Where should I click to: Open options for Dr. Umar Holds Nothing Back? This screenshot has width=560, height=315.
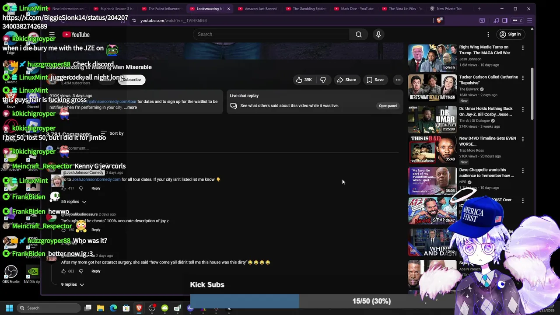tap(523, 109)
